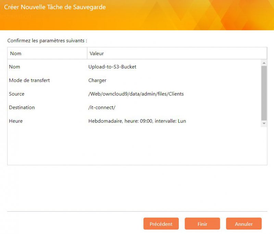Screen dimensions: 274x234
Task: Click the Créer Nouvelle Tâche de Sauvegarde title
Action: point(55,7)
